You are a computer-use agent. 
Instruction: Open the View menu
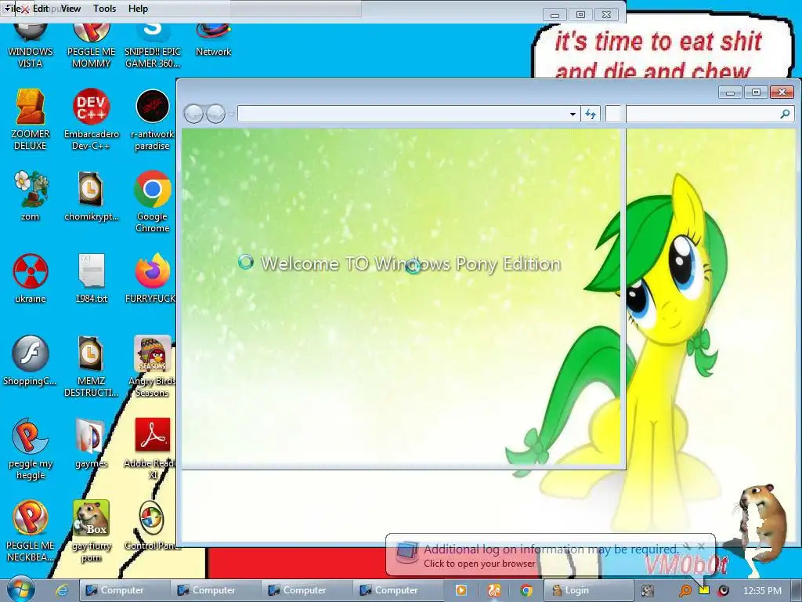click(x=71, y=8)
